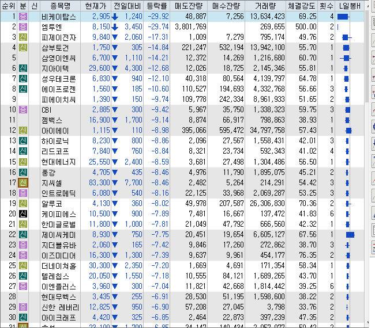This screenshot has width=375, height=328.
Task: Click the down arrow beside 비케이탑스 price
Action: point(115,17)
